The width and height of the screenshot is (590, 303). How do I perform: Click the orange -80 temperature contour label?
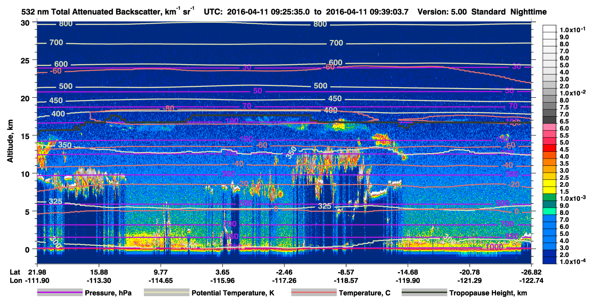[x=168, y=109]
